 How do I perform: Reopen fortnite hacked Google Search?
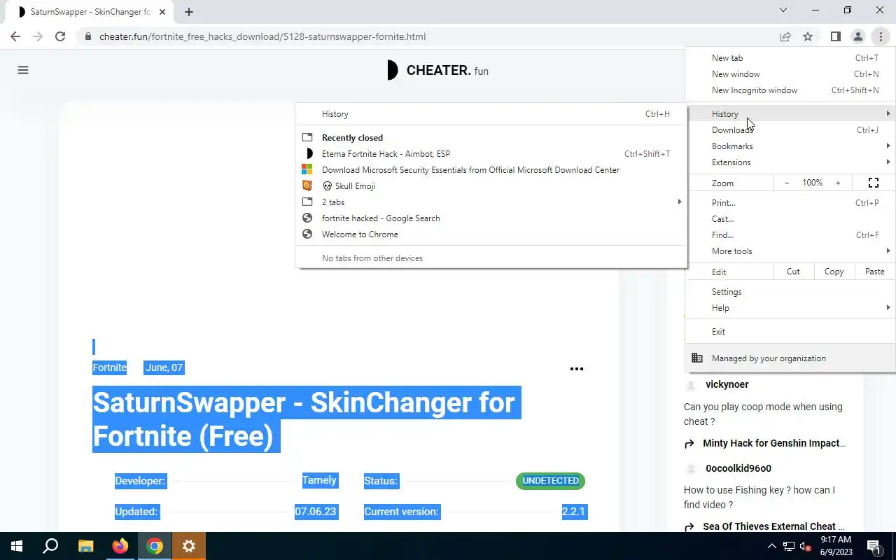(491, 218)
